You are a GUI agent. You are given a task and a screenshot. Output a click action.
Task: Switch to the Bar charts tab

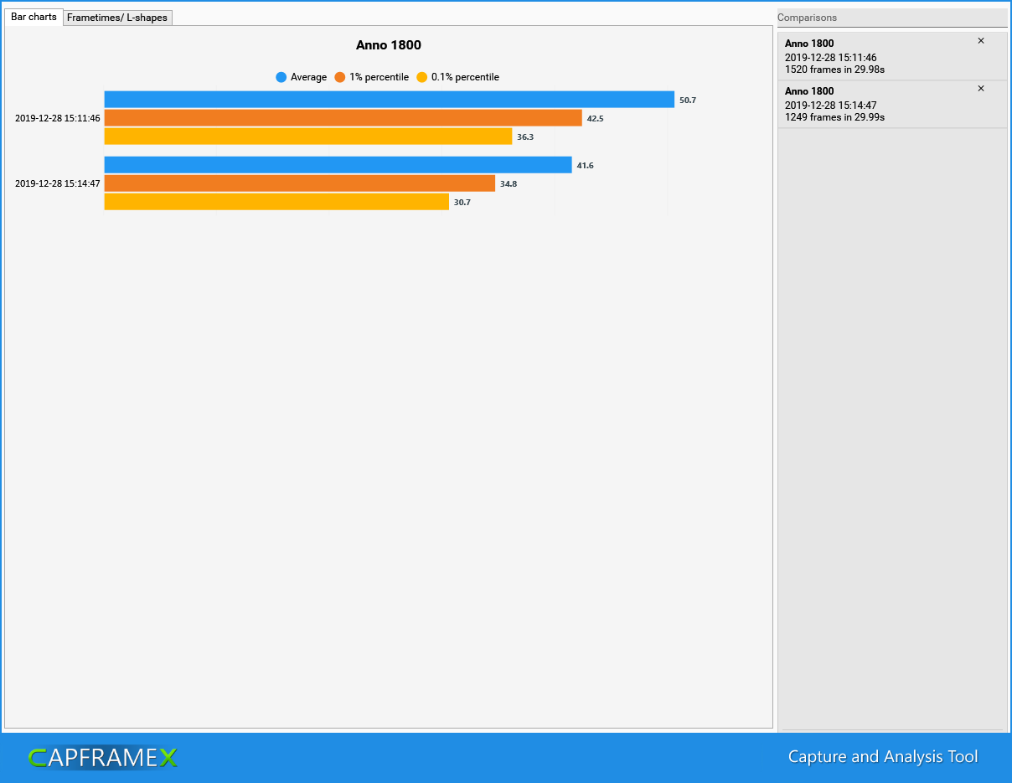pyautogui.click(x=34, y=17)
